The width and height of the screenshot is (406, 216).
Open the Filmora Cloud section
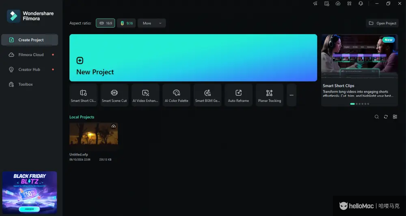[x=31, y=55]
